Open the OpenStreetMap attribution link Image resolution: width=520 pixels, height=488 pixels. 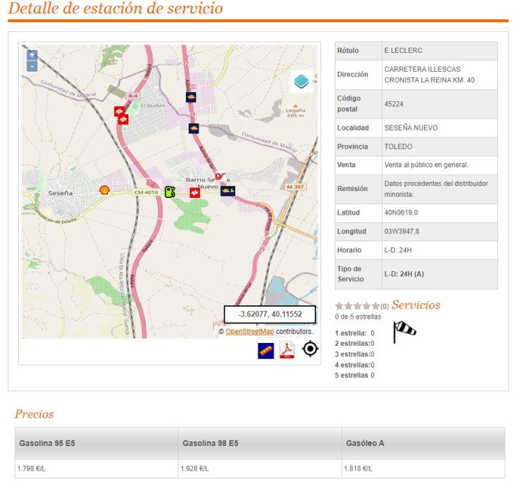point(249,332)
